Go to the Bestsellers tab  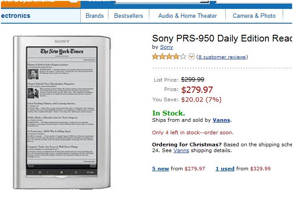click(128, 16)
